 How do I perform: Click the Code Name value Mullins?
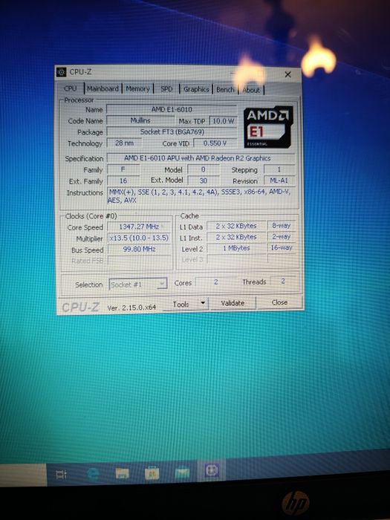click(140, 120)
